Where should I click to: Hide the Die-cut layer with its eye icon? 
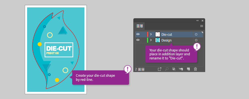pyautogui.click(x=138, y=34)
